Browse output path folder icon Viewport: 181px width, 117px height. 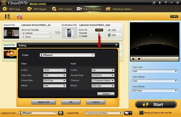(128, 113)
